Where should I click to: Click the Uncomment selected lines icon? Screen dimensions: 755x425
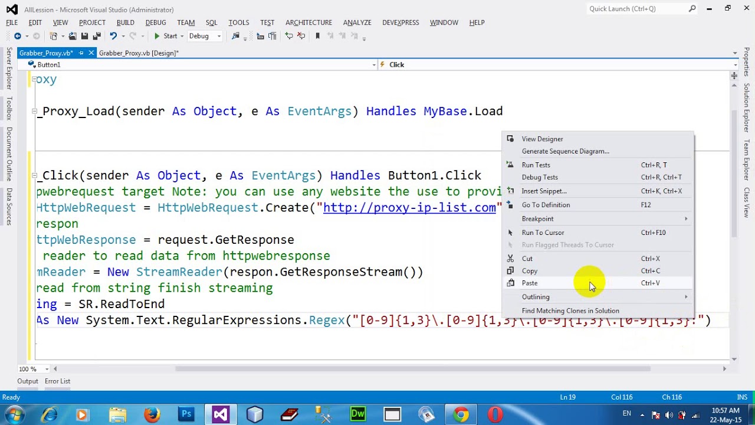pyautogui.click(x=301, y=36)
